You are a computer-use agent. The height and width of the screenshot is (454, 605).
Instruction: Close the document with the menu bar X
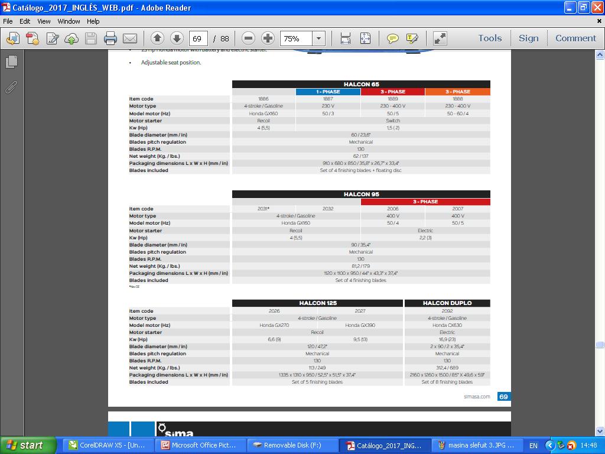point(599,21)
